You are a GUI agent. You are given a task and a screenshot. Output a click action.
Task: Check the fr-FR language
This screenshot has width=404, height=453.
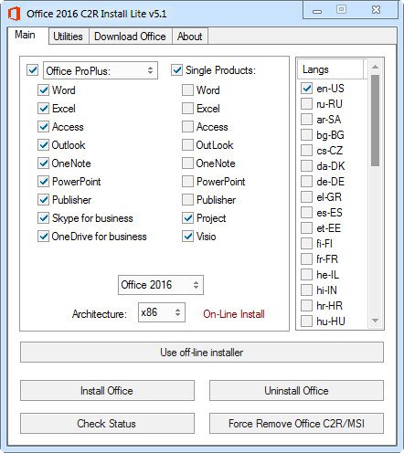(x=306, y=259)
